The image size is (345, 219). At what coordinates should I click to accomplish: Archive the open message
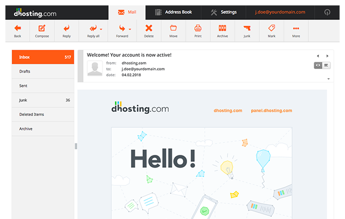coord(223,31)
